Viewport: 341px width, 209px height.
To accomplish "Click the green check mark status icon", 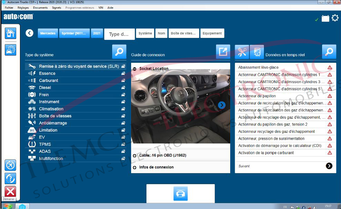I will pyautogui.click(x=316, y=20).
